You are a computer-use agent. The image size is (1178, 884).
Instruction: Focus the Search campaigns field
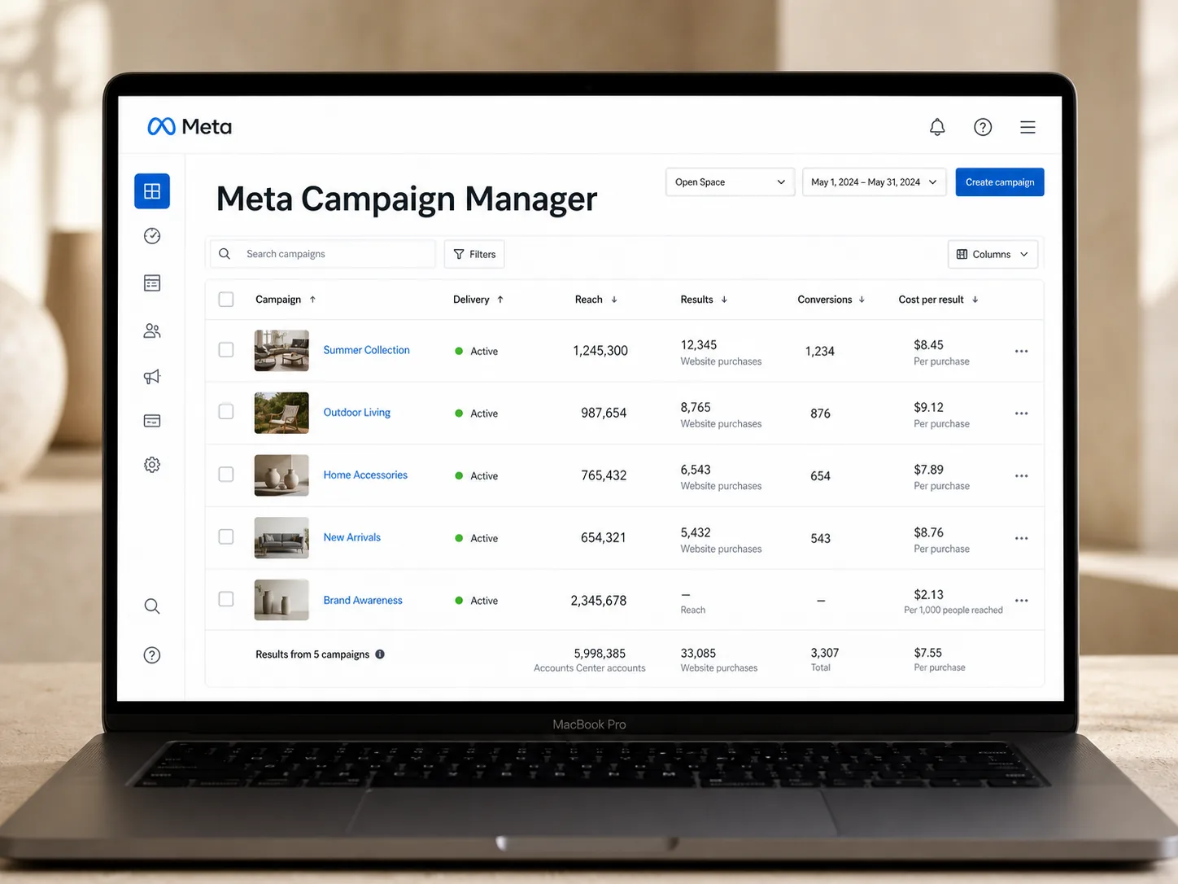coord(323,254)
